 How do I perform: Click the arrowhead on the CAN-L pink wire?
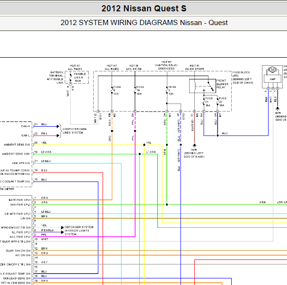click(58, 136)
